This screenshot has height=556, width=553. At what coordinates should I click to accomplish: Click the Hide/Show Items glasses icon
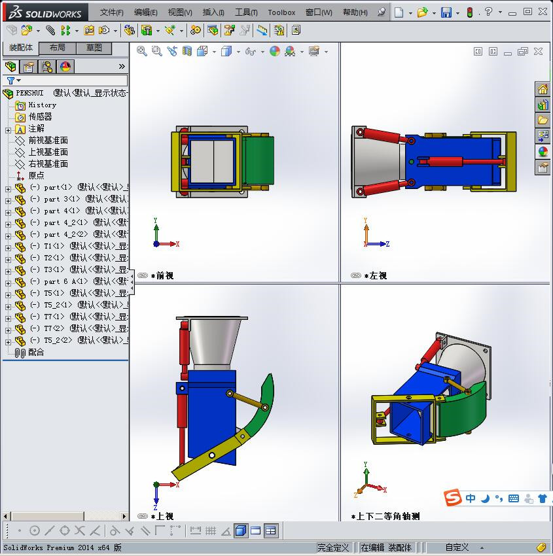coord(251,52)
